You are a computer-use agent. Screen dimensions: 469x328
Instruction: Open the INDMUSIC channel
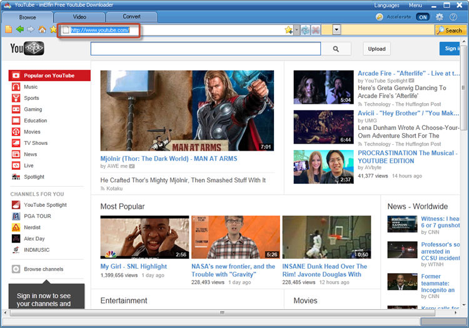pyautogui.click(x=36, y=250)
